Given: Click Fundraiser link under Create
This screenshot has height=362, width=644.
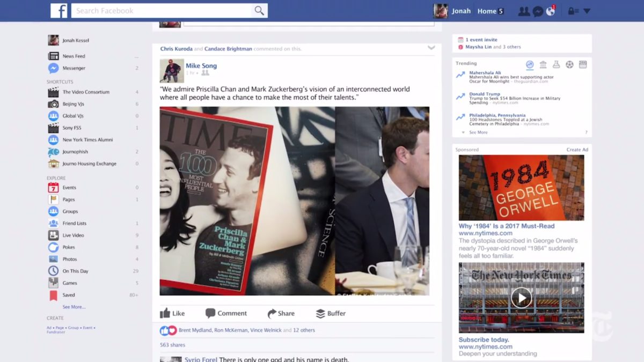Looking at the screenshot, I should [56, 332].
